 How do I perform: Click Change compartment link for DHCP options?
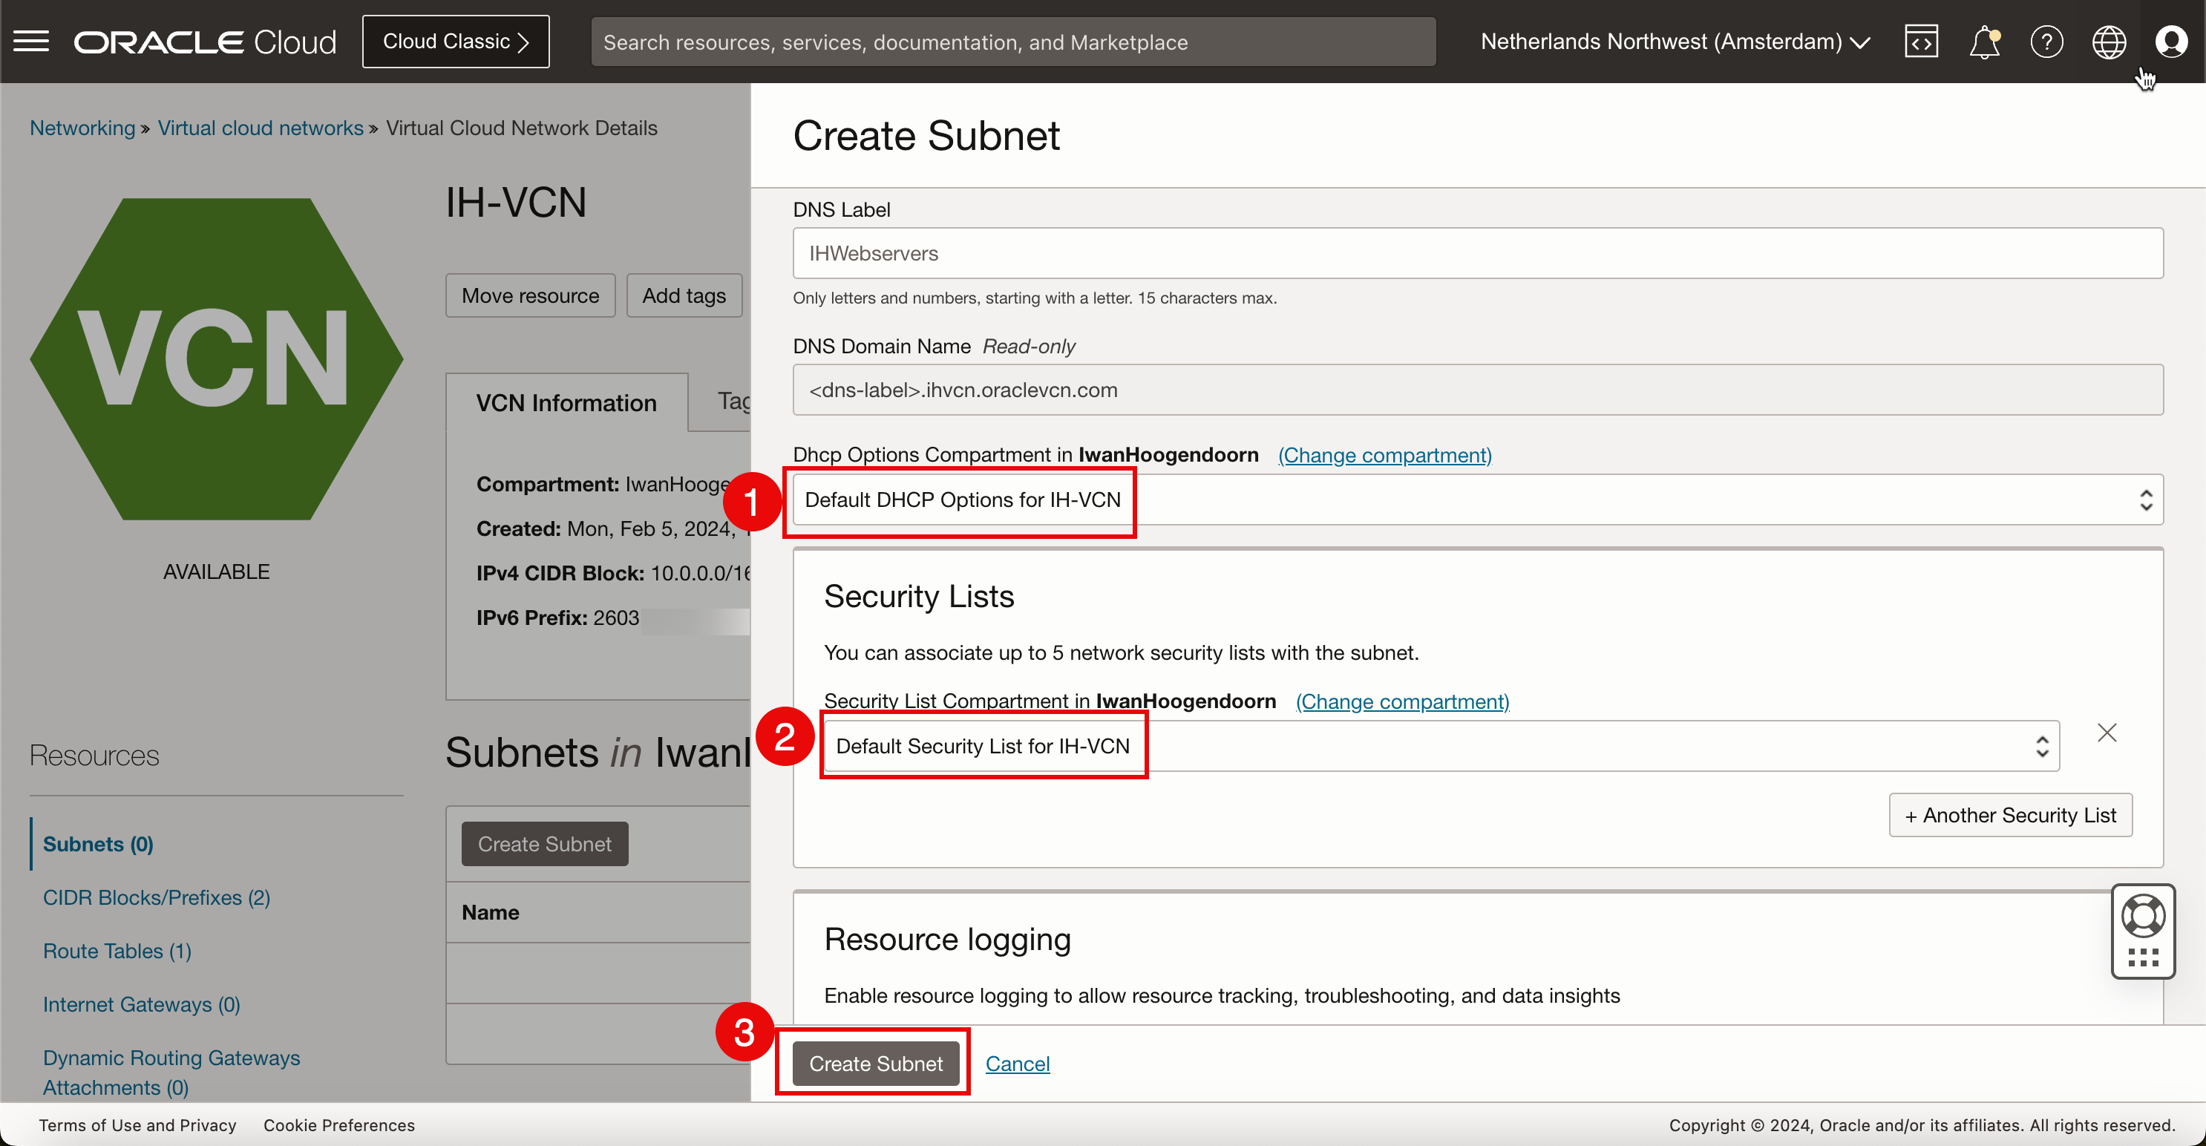point(1384,455)
